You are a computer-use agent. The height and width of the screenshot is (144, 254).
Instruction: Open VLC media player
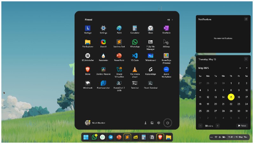tap(135, 72)
